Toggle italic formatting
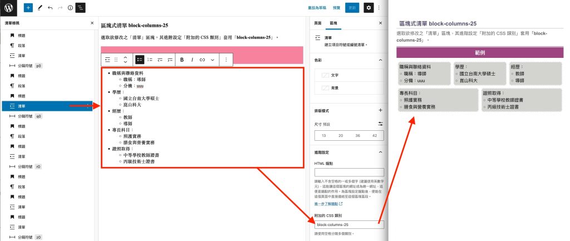Screen dimensions: 570x241 [192, 60]
